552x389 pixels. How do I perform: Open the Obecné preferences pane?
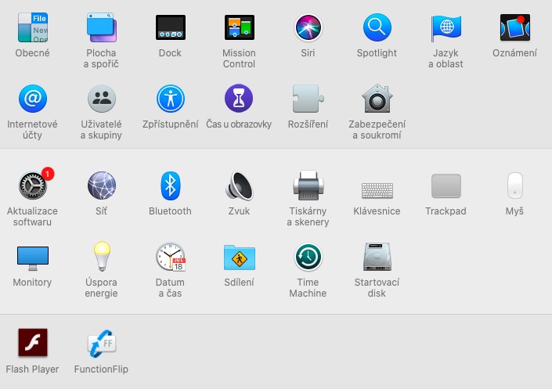coord(32,28)
